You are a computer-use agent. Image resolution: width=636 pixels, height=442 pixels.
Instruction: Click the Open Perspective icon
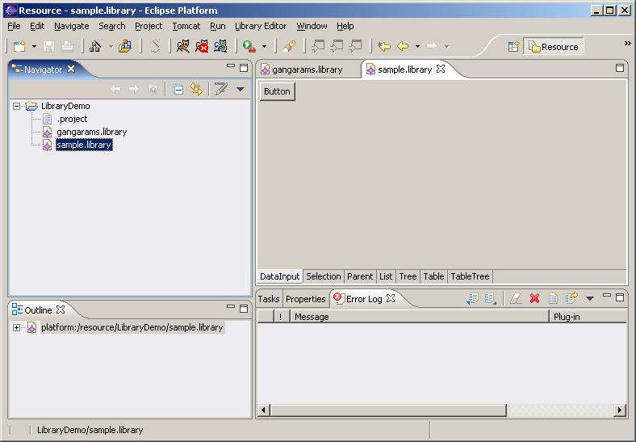[x=513, y=47]
